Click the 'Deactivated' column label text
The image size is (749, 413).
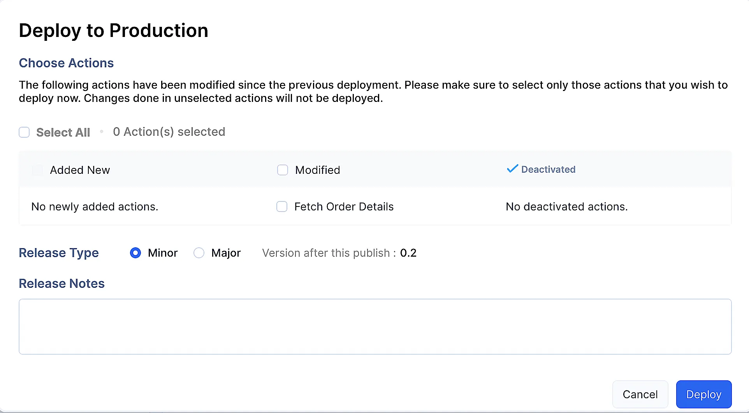point(548,169)
